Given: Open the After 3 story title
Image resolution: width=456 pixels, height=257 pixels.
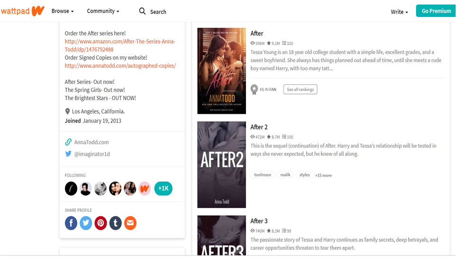Looking at the screenshot, I should tap(259, 221).
